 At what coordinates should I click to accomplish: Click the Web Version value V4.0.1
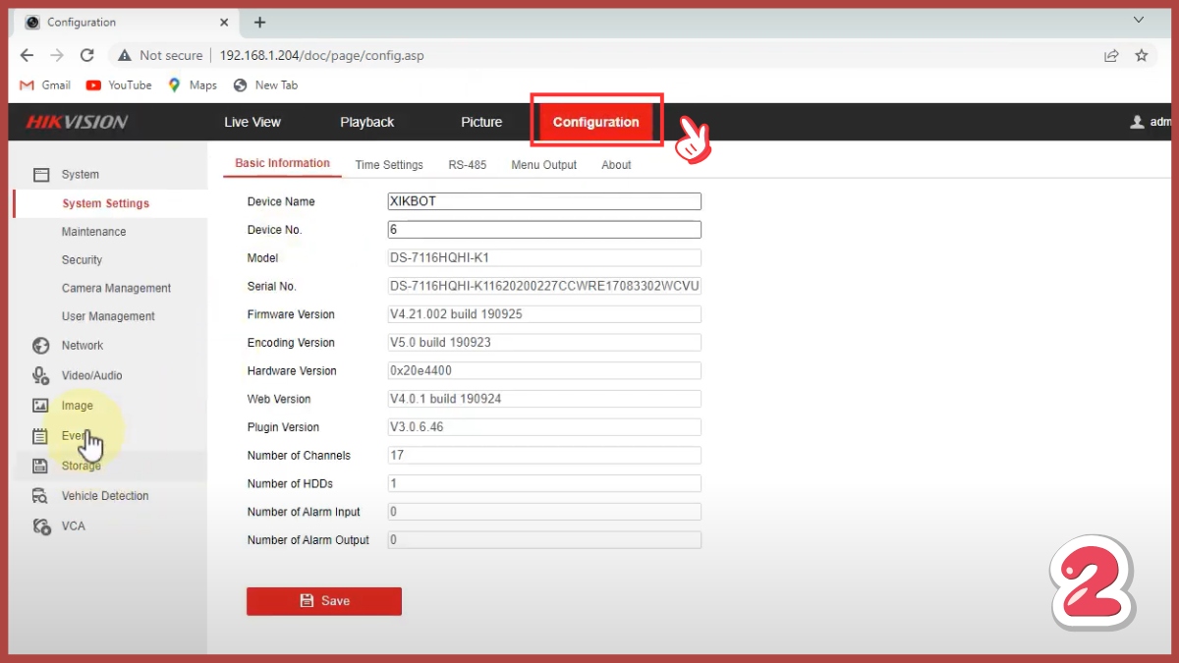(x=544, y=400)
